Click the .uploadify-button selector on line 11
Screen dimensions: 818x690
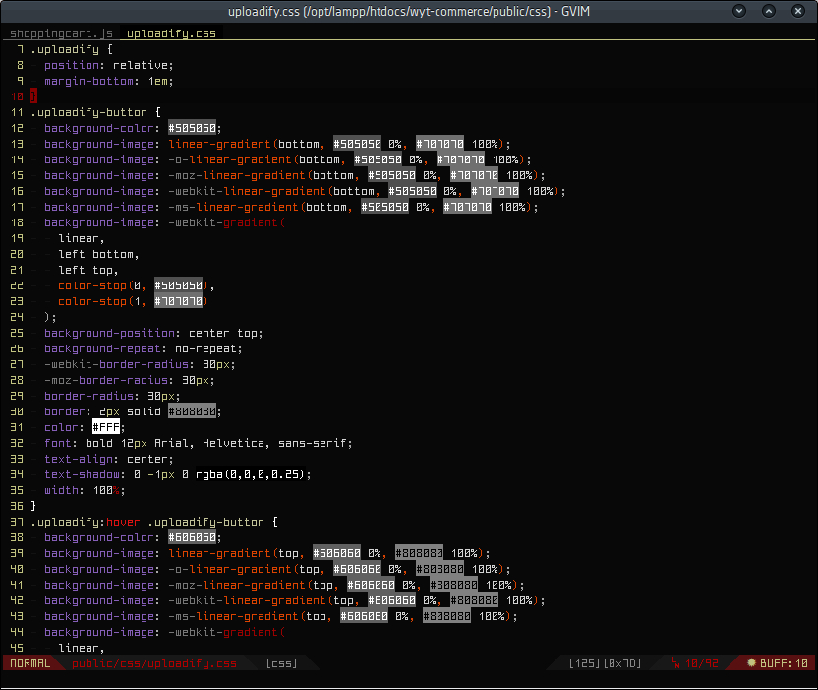click(88, 112)
